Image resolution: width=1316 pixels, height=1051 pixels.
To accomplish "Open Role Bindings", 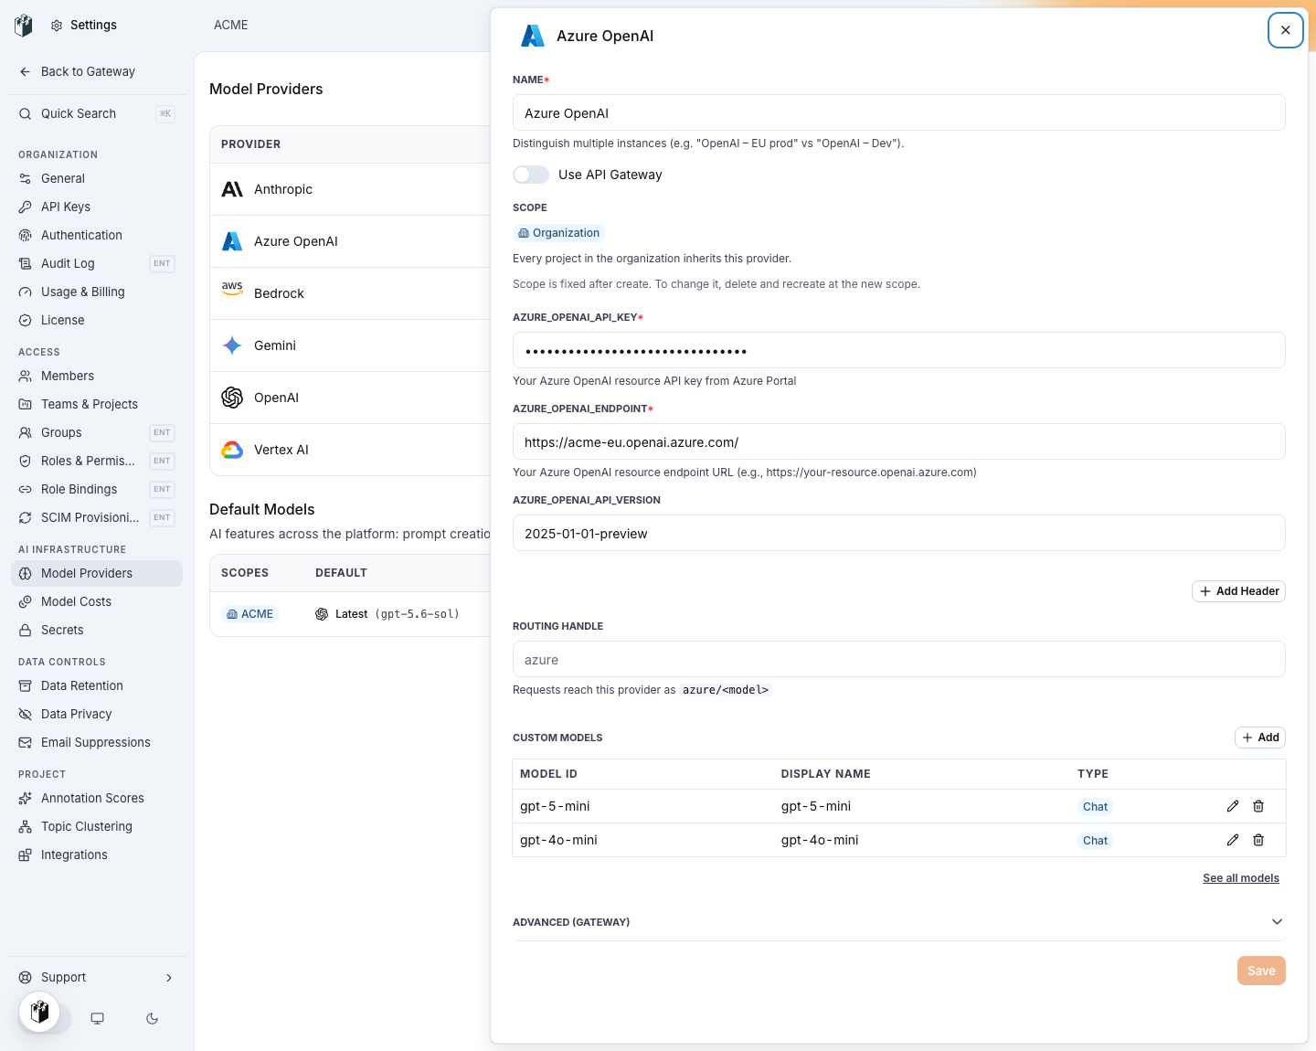I will click(x=96, y=489).
